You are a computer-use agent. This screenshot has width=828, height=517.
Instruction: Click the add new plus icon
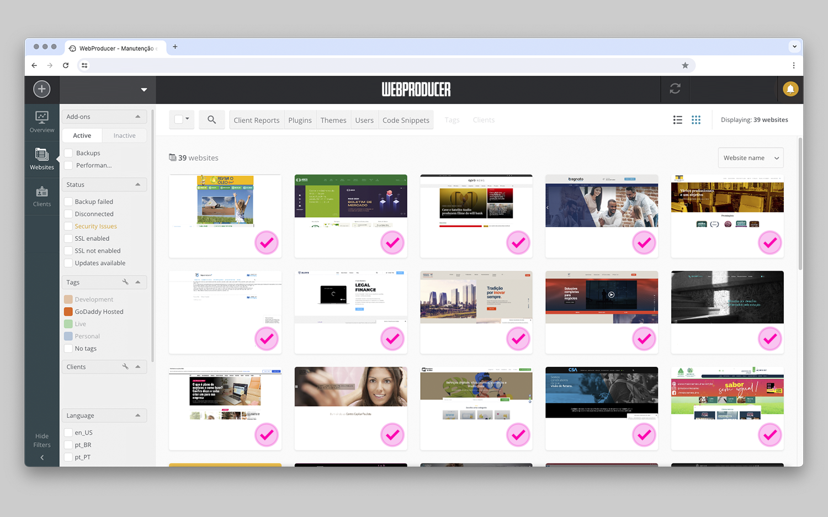pyautogui.click(x=41, y=89)
